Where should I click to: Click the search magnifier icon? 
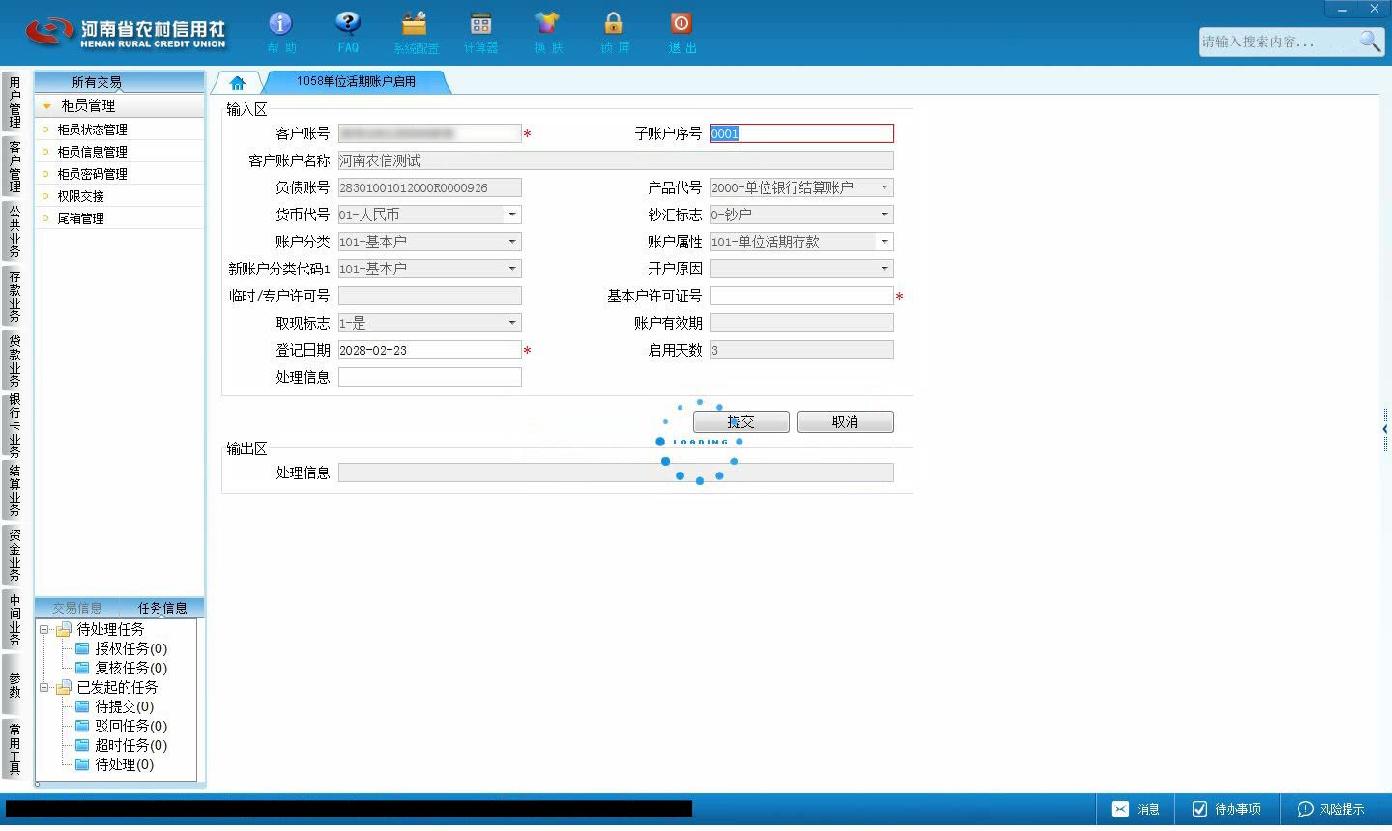point(1370,42)
